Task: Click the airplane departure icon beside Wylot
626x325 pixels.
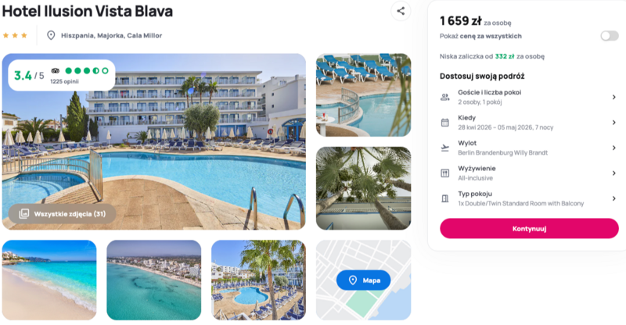Action: coord(444,148)
